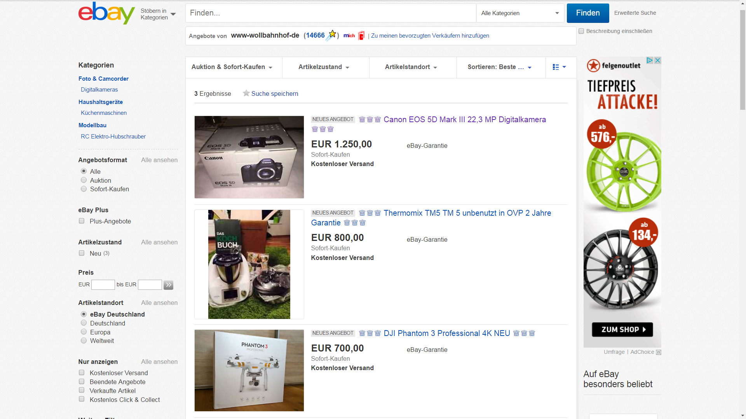Image resolution: width=746 pixels, height=419 pixels.
Task: Open the view layout dropdown arrow
Action: [x=564, y=67]
